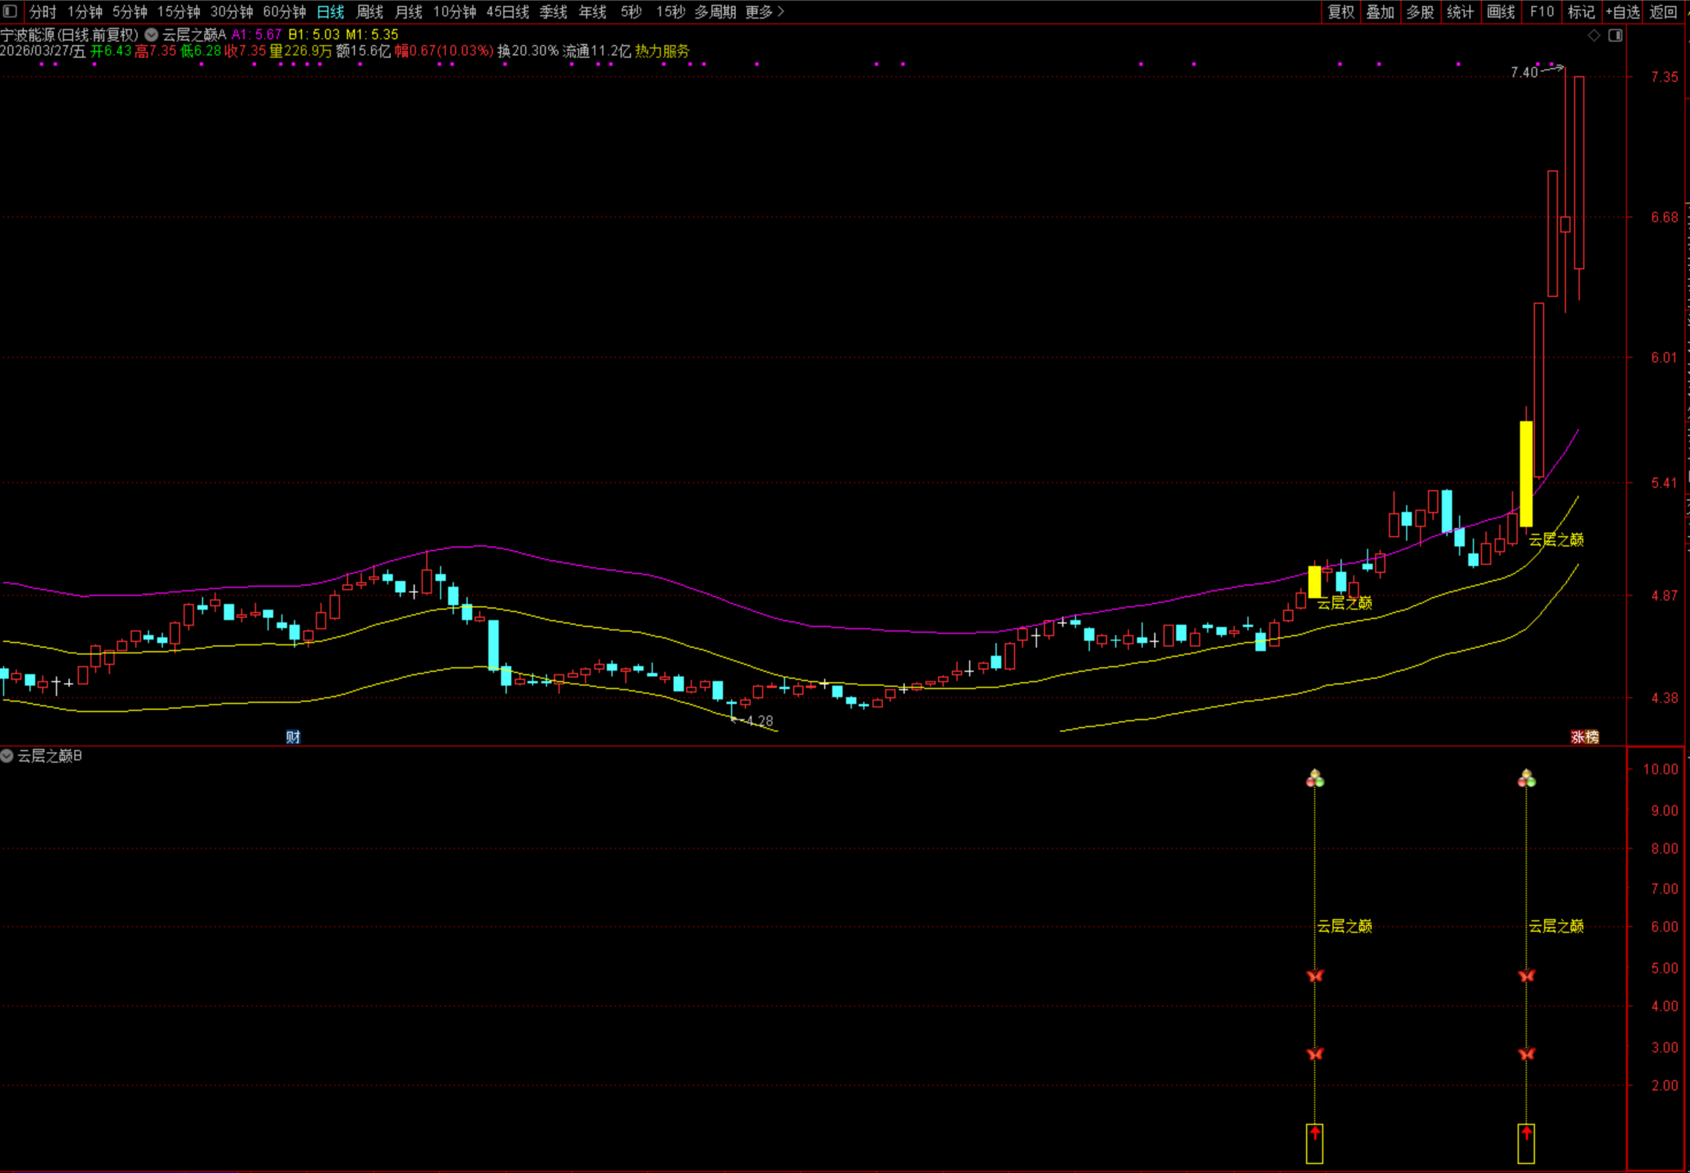1690x1173 pixels.
Task: Click the +自选 add to watchlist button
Action: (x=1623, y=12)
